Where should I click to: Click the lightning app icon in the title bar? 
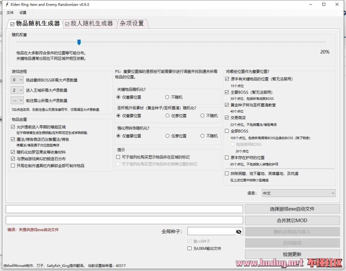click(7, 4)
